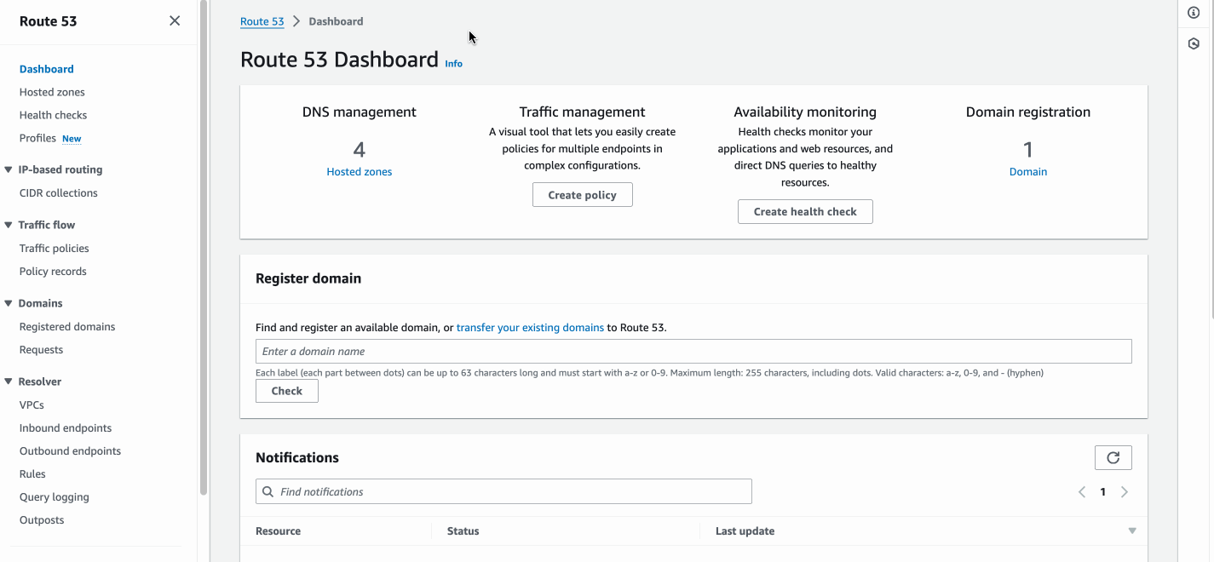This screenshot has width=1214, height=562.
Task: Collapse the Domains section
Action: [x=9, y=303]
